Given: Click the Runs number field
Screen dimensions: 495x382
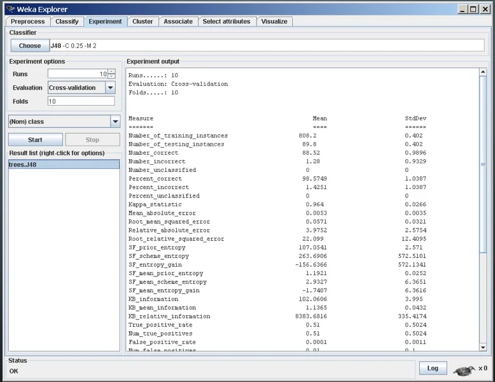Looking at the screenshot, I should (78, 74).
